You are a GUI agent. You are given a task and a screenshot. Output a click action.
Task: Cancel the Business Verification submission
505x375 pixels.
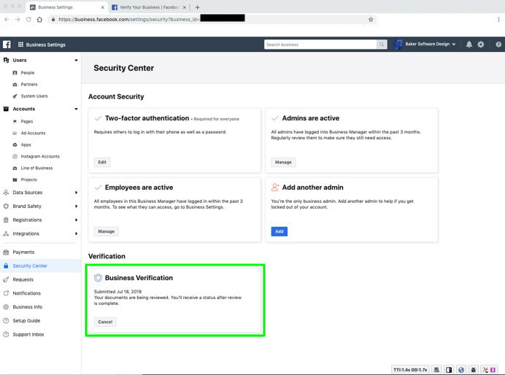coord(105,322)
